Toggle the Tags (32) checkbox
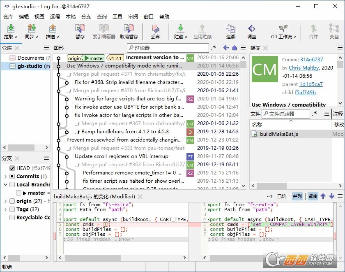345x272 pixels. tap(12, 209)
